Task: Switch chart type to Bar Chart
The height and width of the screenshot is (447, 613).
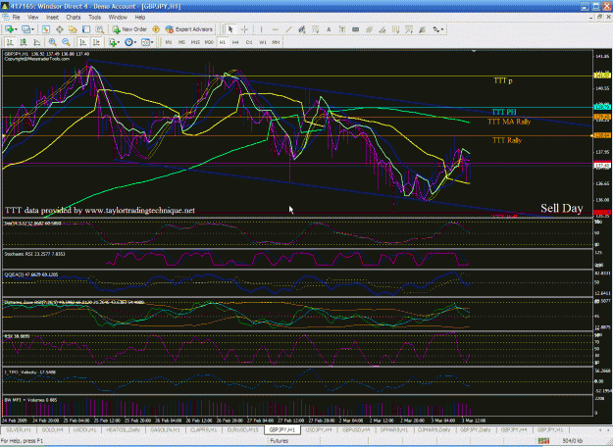Action: [10, 42]
